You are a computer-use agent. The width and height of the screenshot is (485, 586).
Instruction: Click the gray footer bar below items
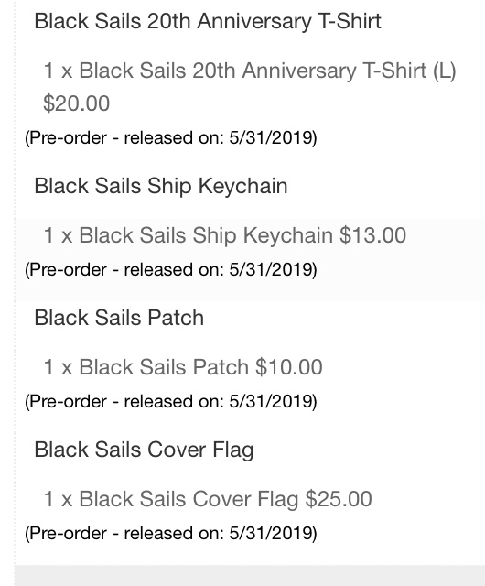(250, 576)
